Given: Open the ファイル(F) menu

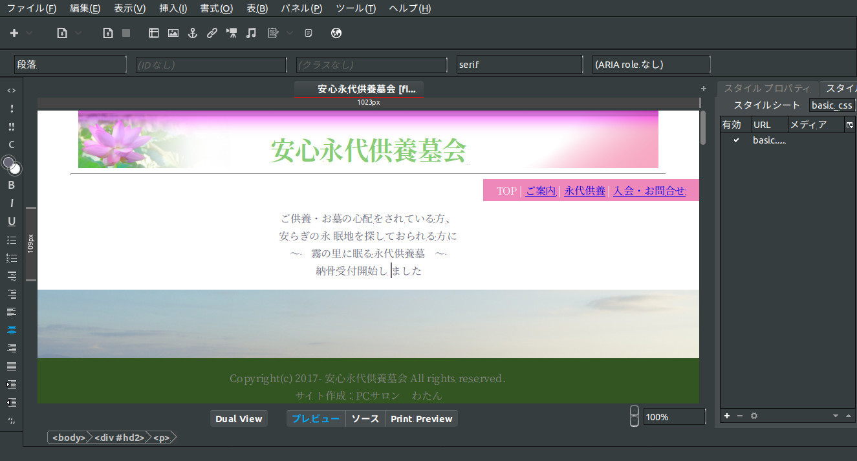Looking at the screenshot, I should 31,8.
